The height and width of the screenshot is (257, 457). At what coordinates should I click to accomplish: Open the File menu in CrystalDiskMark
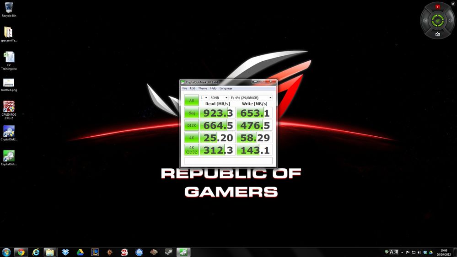point(184,88)
